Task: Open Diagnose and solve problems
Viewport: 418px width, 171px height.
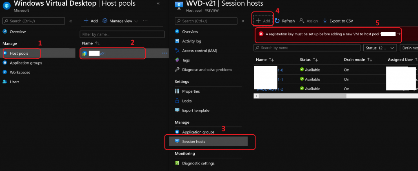Action: (x=207, y=70)
